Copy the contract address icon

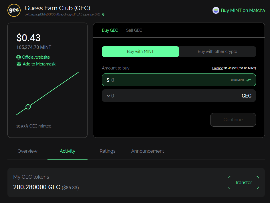[x=99, y=15]
